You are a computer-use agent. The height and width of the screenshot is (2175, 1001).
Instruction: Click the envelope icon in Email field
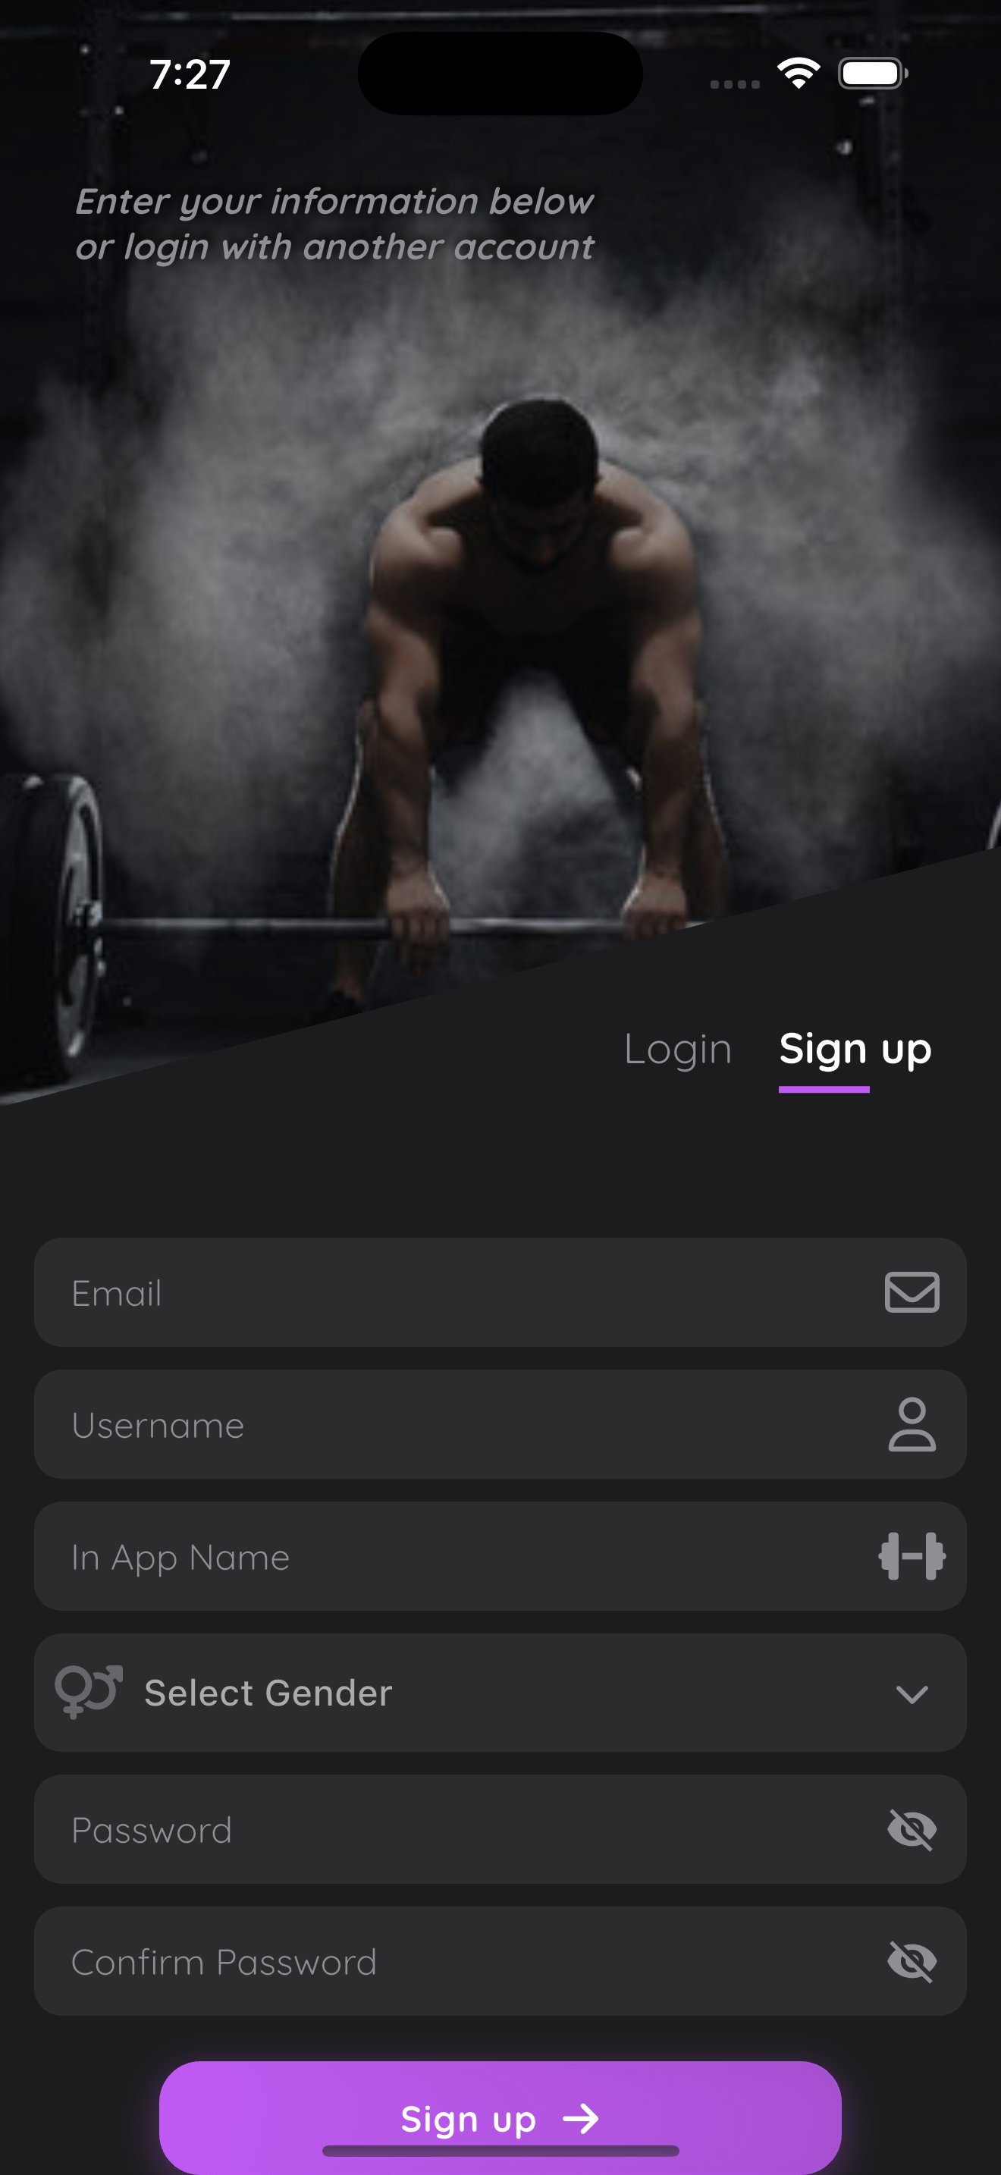tap(912, 1292)
